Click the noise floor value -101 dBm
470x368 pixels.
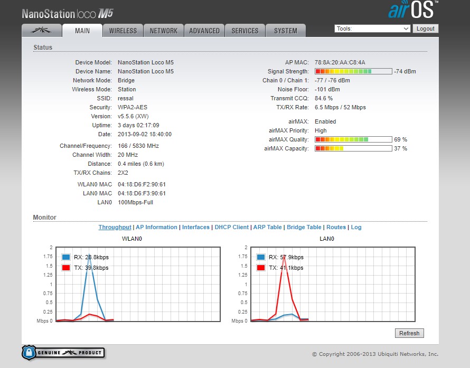[327, 89]
